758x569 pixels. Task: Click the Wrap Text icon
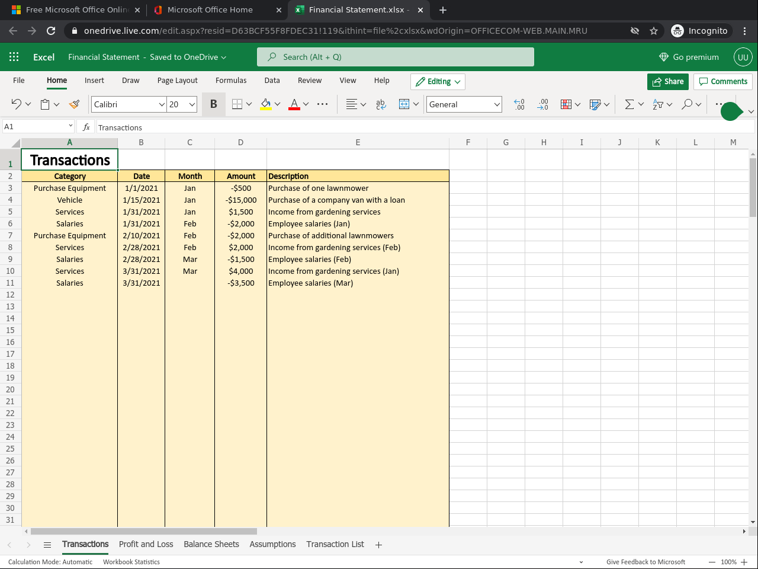pyautogui.click(x=381, y=104)
